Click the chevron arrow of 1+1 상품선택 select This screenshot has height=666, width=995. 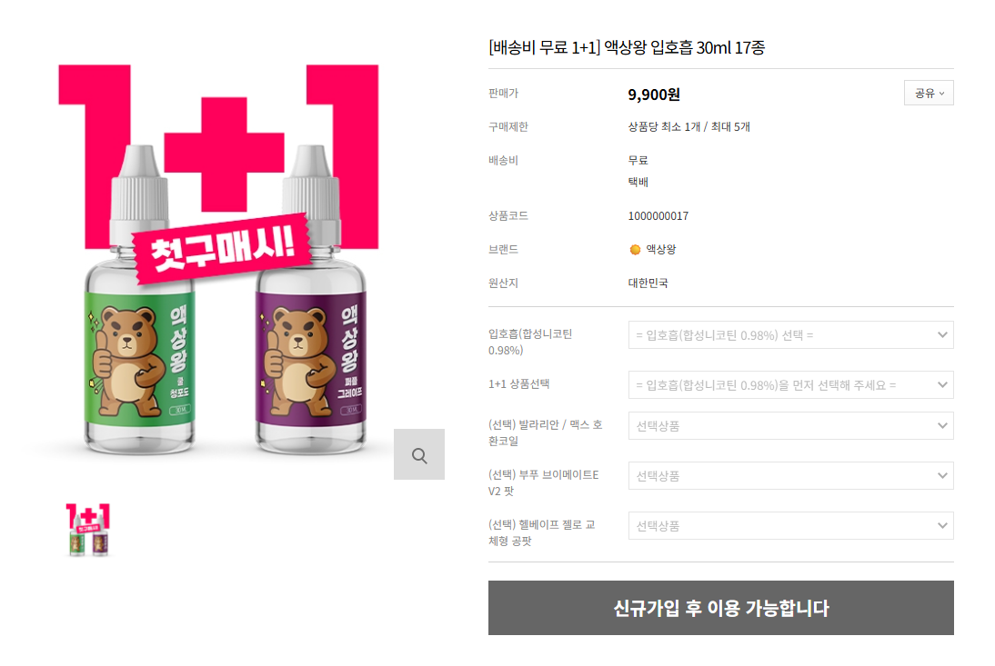942,384
